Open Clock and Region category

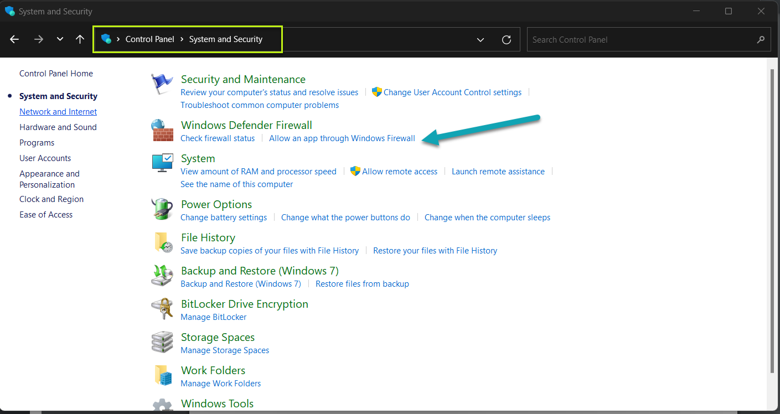(51, 199)
